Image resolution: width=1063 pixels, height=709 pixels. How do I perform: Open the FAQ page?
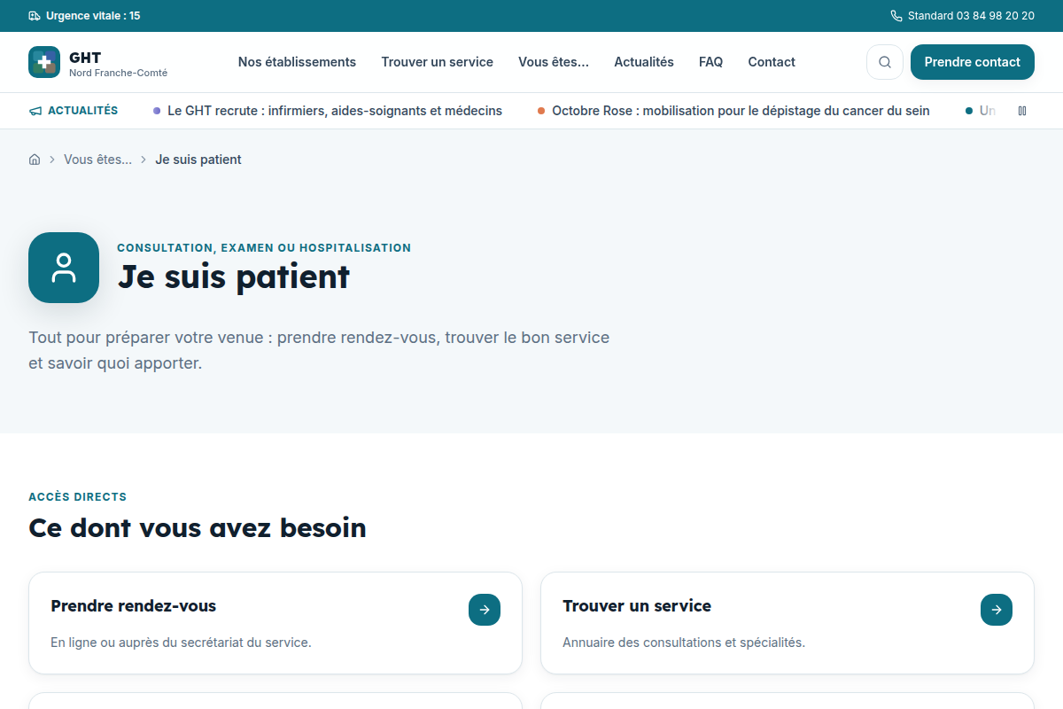click(x=710, y=62)
